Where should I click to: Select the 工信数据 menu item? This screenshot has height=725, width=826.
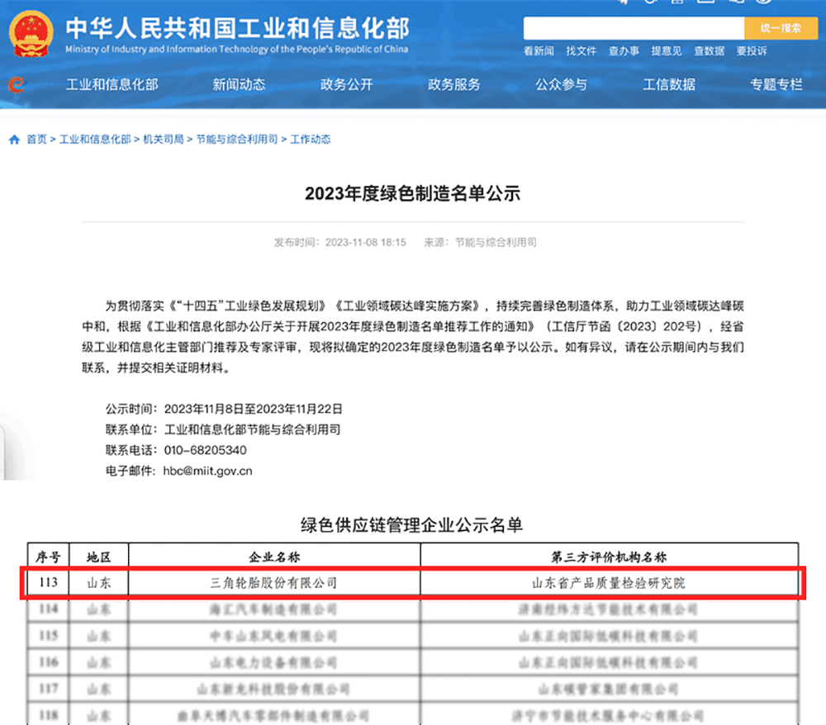point(668,85)
